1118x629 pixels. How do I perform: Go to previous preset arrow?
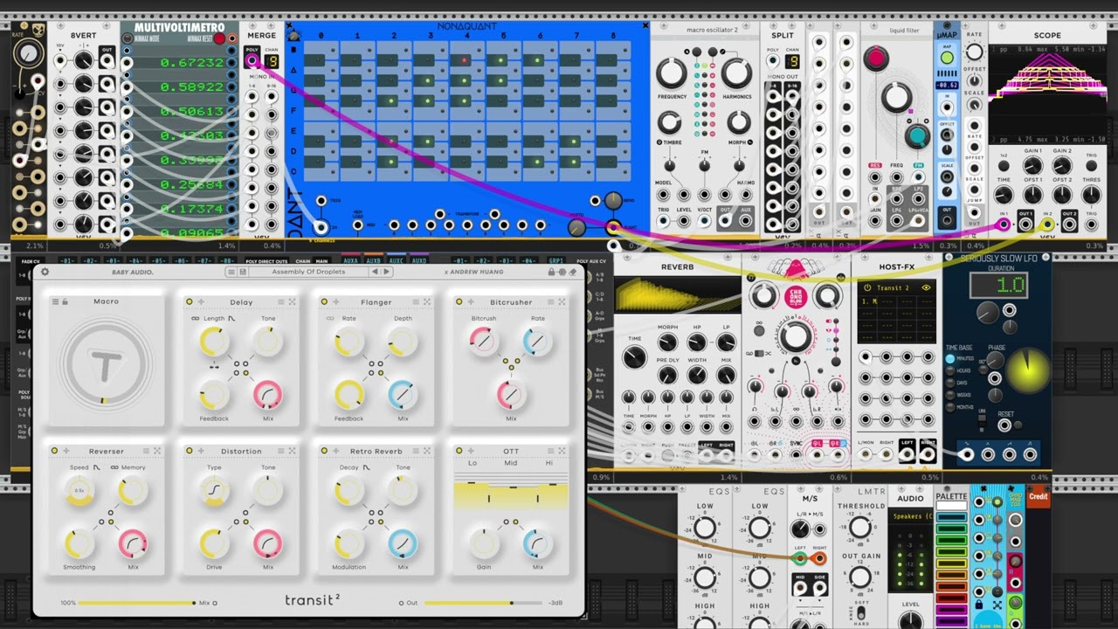point(375,272)
